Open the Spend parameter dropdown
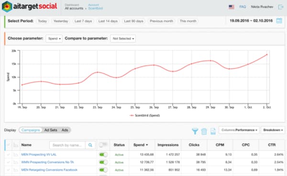Screen dimensions: 287x176 [54, 39]
